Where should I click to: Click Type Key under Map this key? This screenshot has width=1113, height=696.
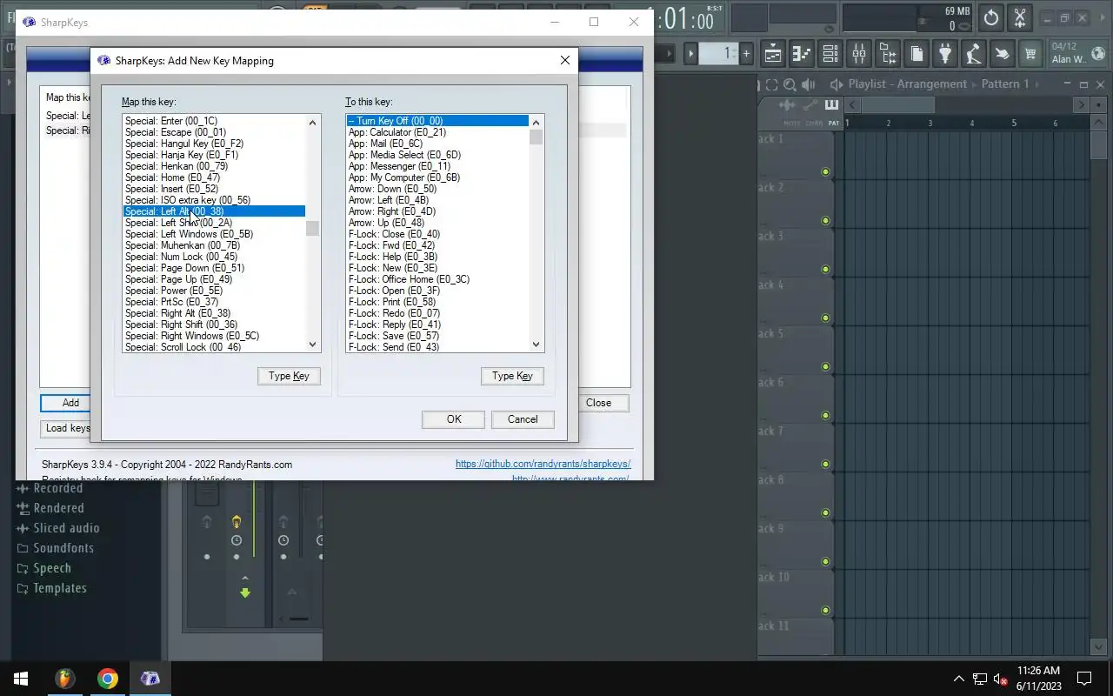(289, 376)
